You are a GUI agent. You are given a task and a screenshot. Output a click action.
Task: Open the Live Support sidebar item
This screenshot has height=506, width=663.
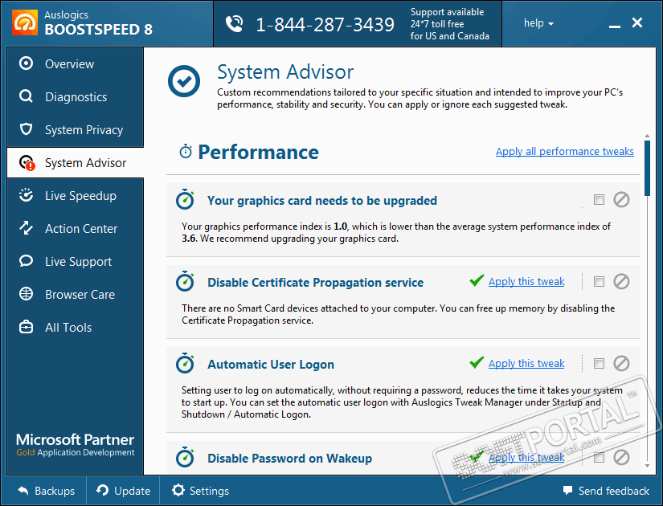click(76, 262)
